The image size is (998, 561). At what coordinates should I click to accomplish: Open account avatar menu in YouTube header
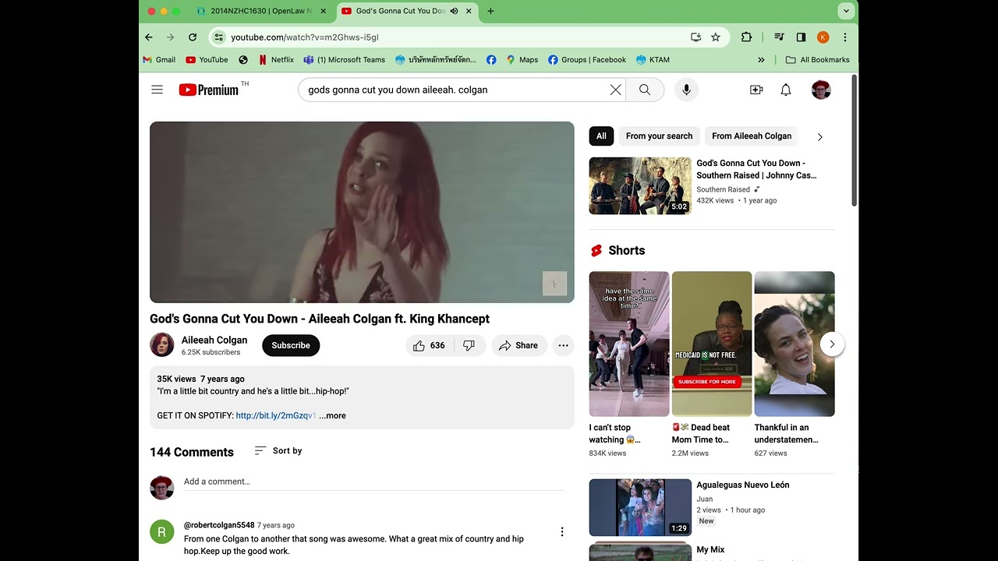click(821, 90)
